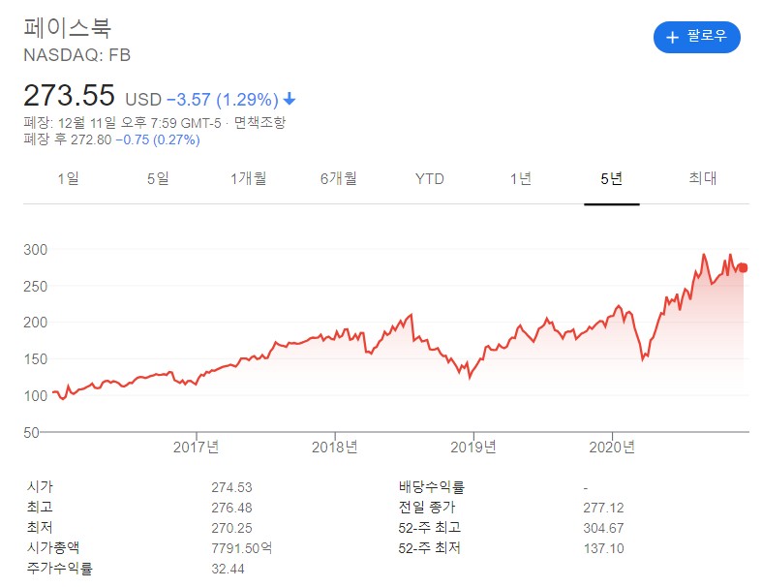
Task: Click the 페이스북 company title
Action: (68, 28)
